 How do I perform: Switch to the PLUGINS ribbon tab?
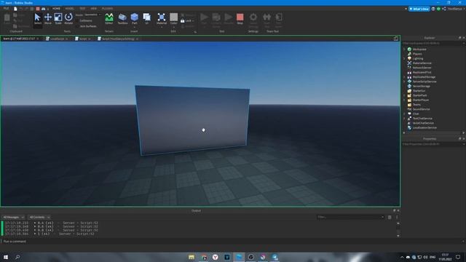coord(107,9)
